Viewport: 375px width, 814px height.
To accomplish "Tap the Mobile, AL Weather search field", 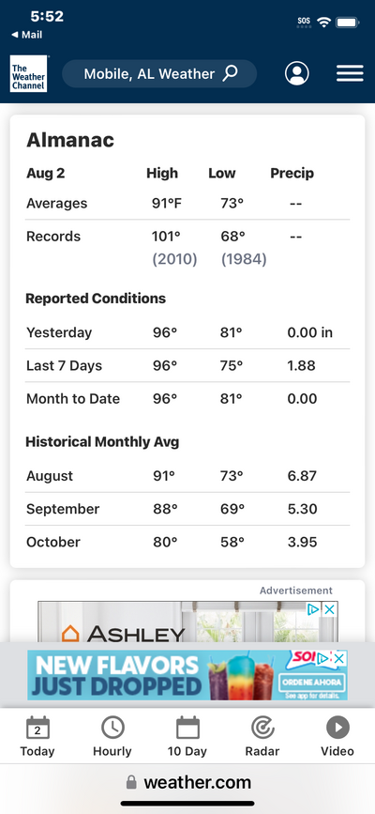I will (x=159, y=74).
